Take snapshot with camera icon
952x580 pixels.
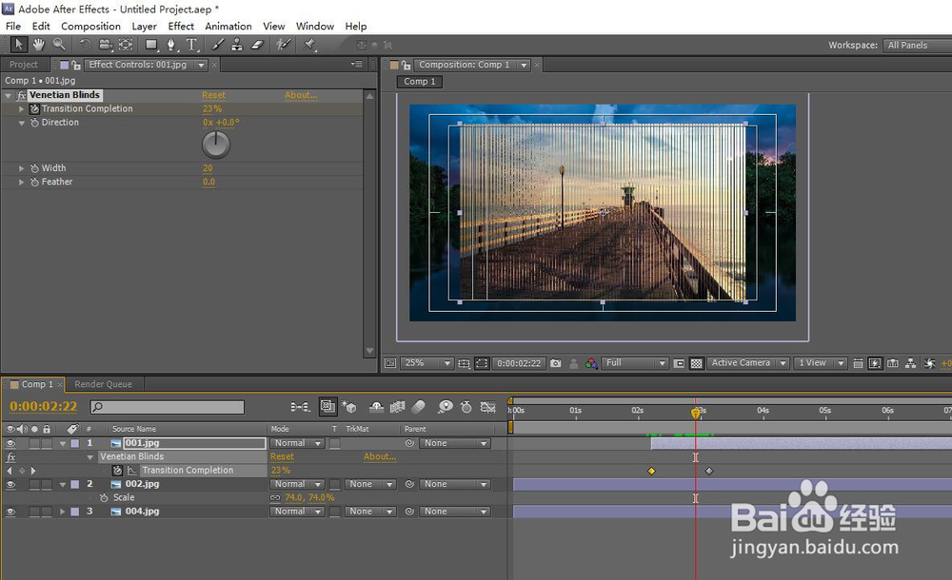coord(556,363)
